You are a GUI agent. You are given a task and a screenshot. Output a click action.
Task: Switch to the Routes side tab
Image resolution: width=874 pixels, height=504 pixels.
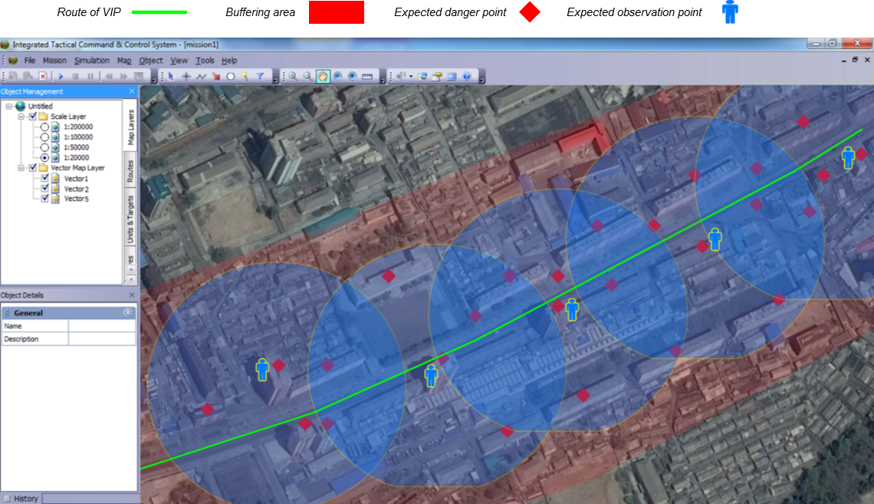pos(129,165)
